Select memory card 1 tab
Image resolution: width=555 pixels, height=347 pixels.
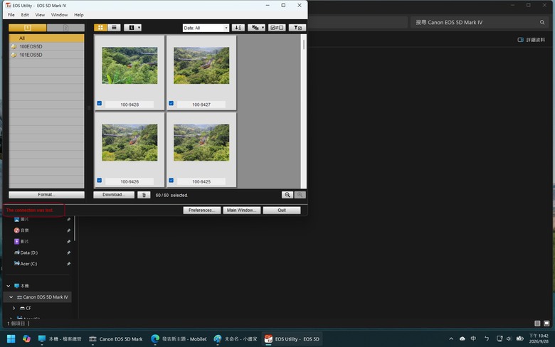click(x=28, y=28)
